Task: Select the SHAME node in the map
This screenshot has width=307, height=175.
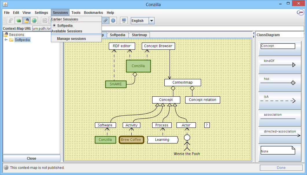Action: pyautogui.click(x=116, y=84)
